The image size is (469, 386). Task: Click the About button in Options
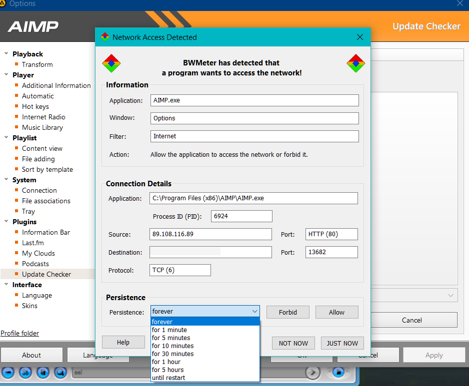tap(31, 355)
